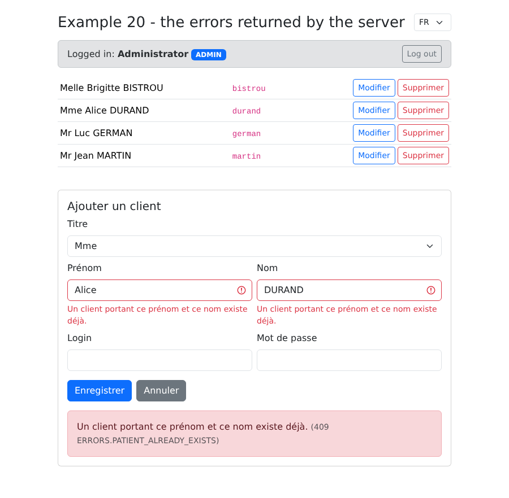Screen dimensions: 509x498
Task: Focus the Prénom field containing Alice
Action: [159, 290]
